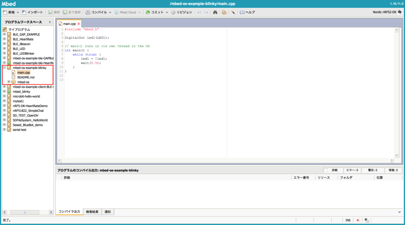Click the フォルダ column header
The height and width of the screenshot is (225, 405).
[346, 178]
